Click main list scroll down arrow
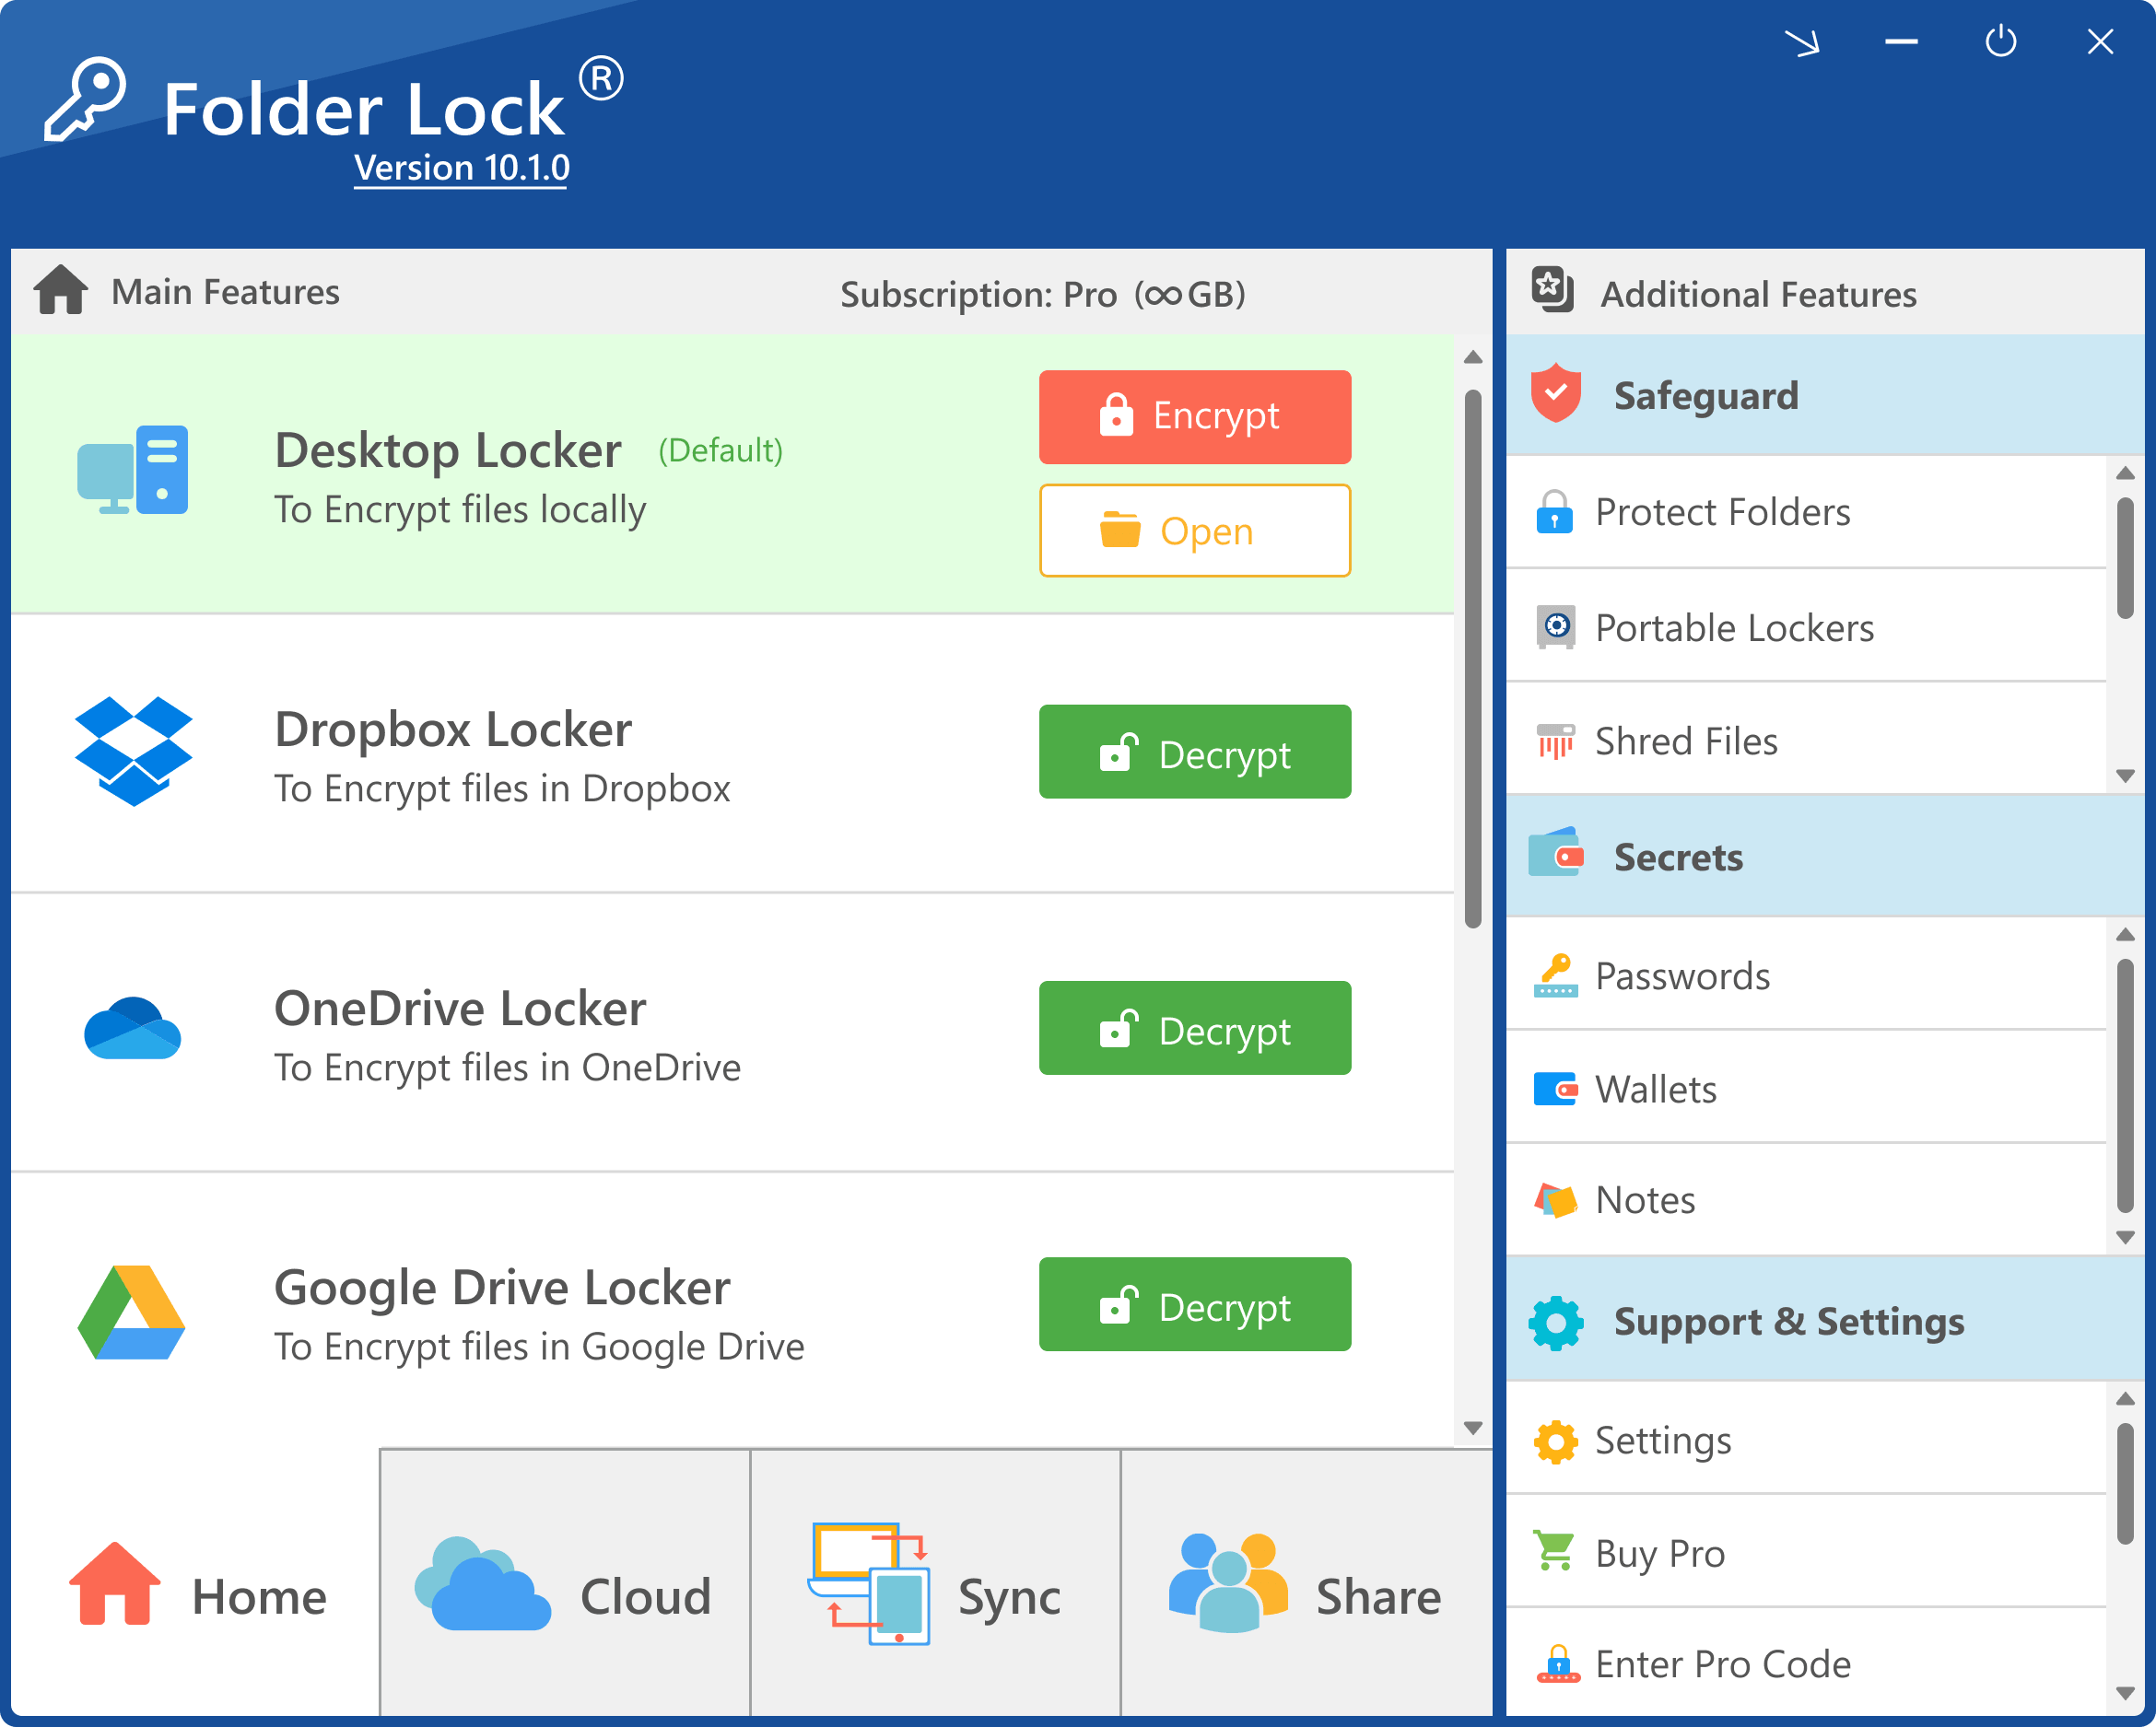Screen dimensions: 2156x1727 point(1473,1427)
